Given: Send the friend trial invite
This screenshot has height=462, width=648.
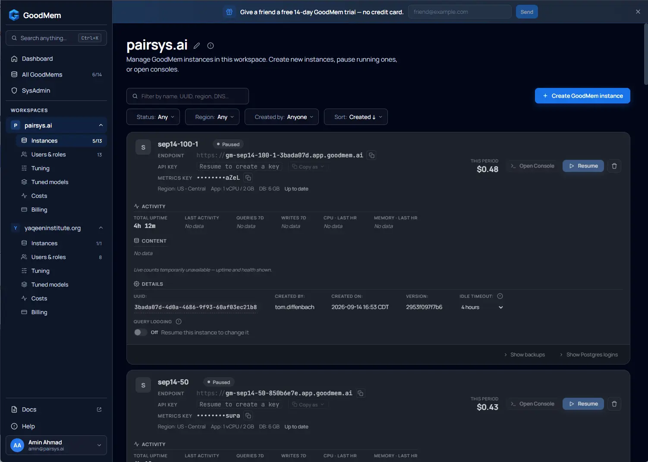Looking at the screenshot, I should point(527,12).
